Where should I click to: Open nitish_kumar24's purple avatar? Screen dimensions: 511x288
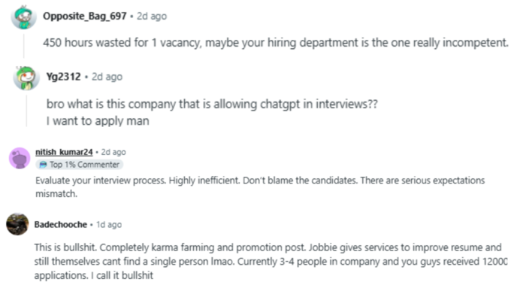point(20,158)
